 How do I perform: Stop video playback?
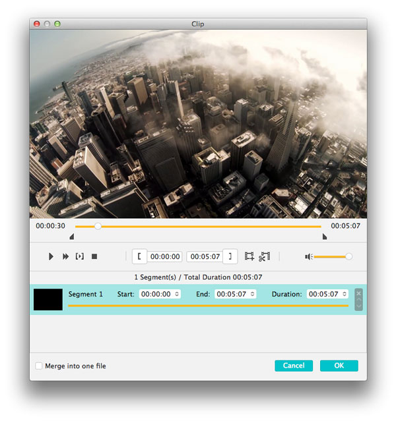click(x=94, y=256)
